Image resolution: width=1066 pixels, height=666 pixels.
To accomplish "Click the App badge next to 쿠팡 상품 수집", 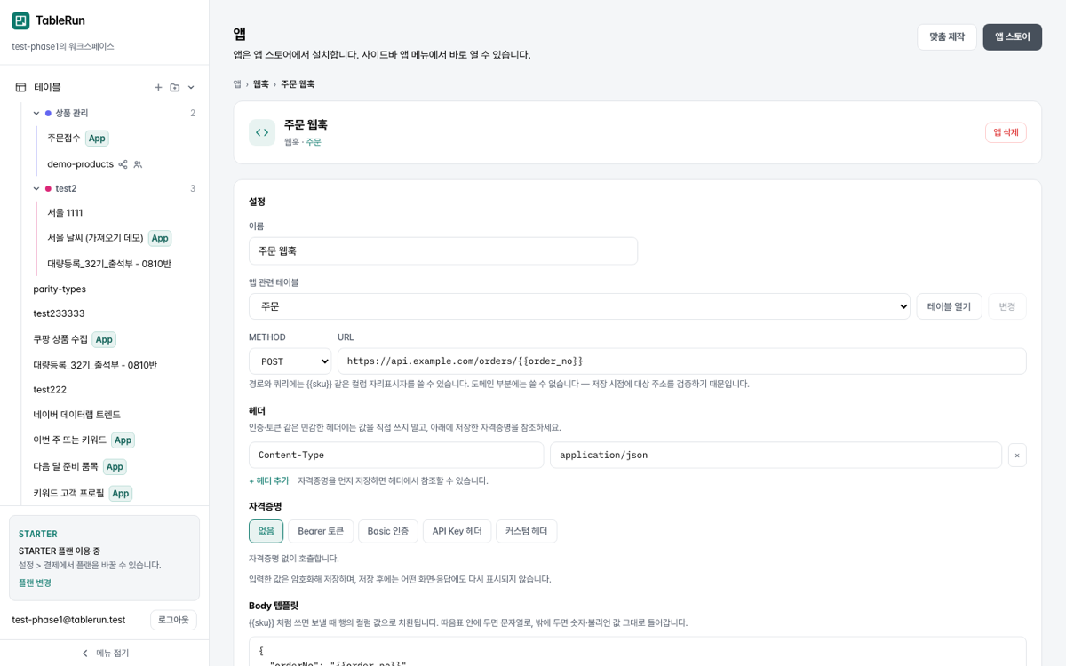I will pyautogui.click(x=104, y=339).
